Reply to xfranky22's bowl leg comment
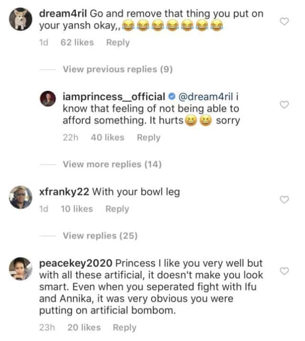This screenshot has width=305, height=341. [117, 209]
